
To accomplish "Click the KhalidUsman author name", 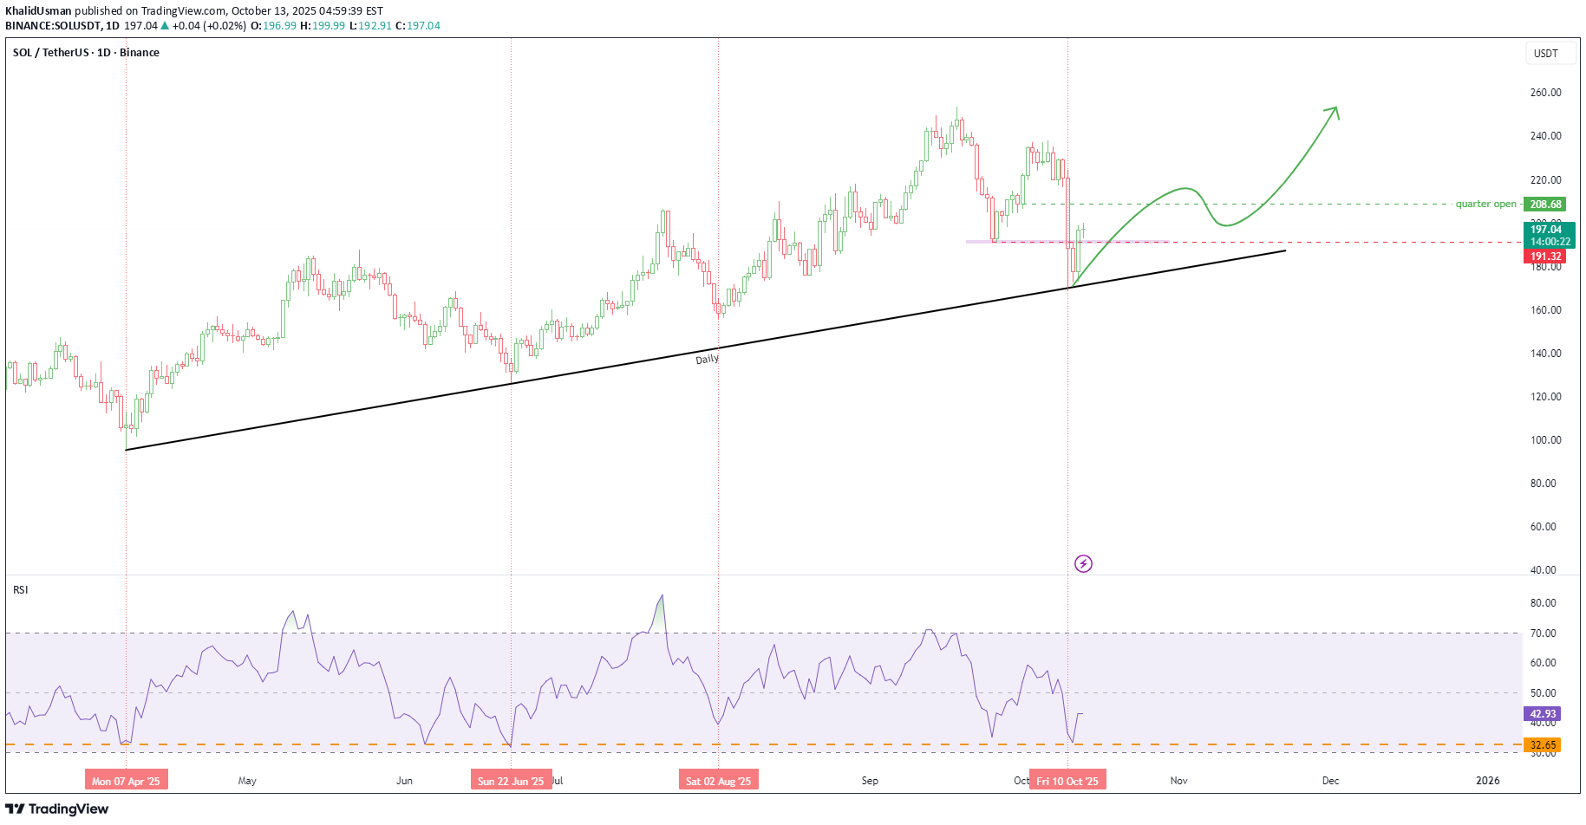I will [38, 11].
